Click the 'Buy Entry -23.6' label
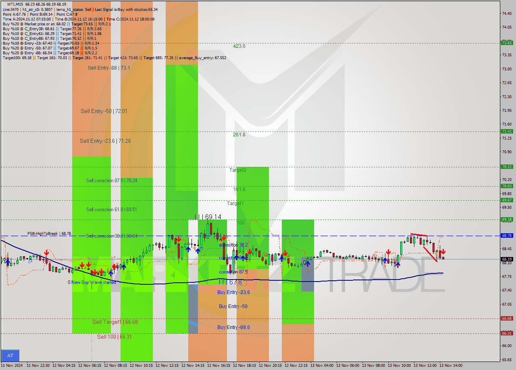Image resolution: width=516 pixels, height=370 pixels. [233, 292]
